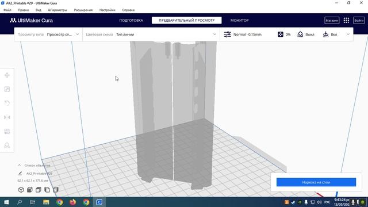Select the Support Blocker tool
The image size is (368, 207).
pos(7,145)
